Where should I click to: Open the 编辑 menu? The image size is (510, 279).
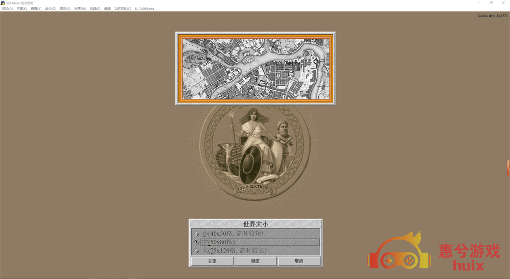coord(107,9)
